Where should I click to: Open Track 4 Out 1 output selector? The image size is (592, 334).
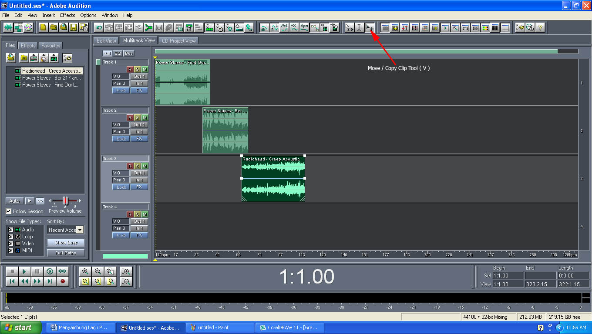[139, 221]
